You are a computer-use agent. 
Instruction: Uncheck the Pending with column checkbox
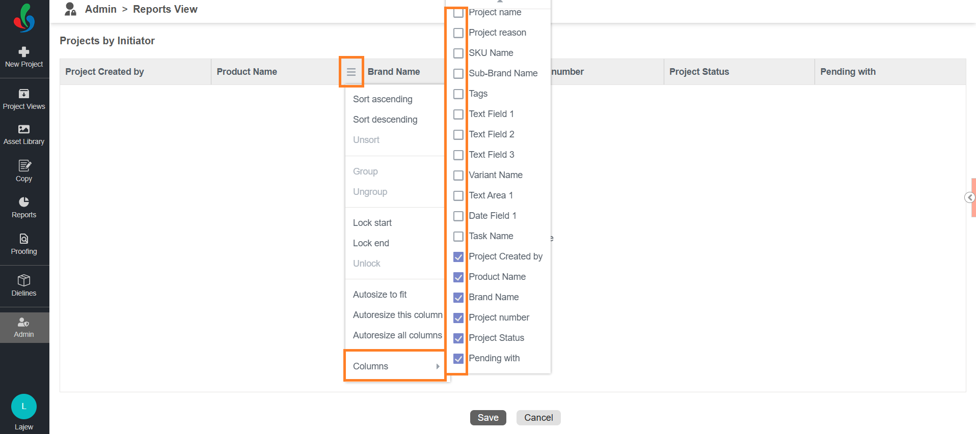458,359
